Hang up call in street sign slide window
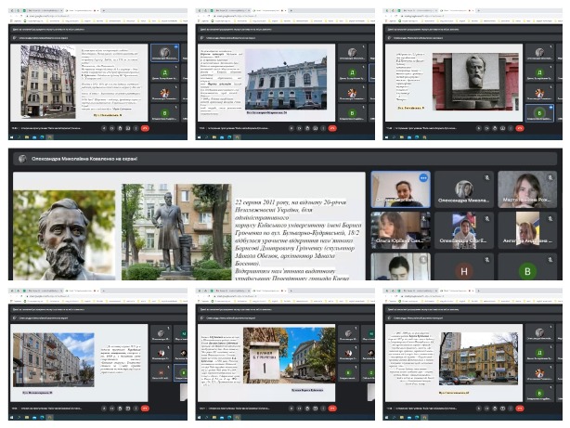Viewport: 570px width, 428px height. pos(332,409)
